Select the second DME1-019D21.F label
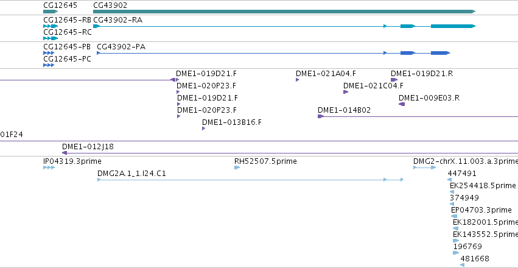Image resolution: width=518 pixels, height=268 pixels. pyautogui.click(x=207, y=98)
